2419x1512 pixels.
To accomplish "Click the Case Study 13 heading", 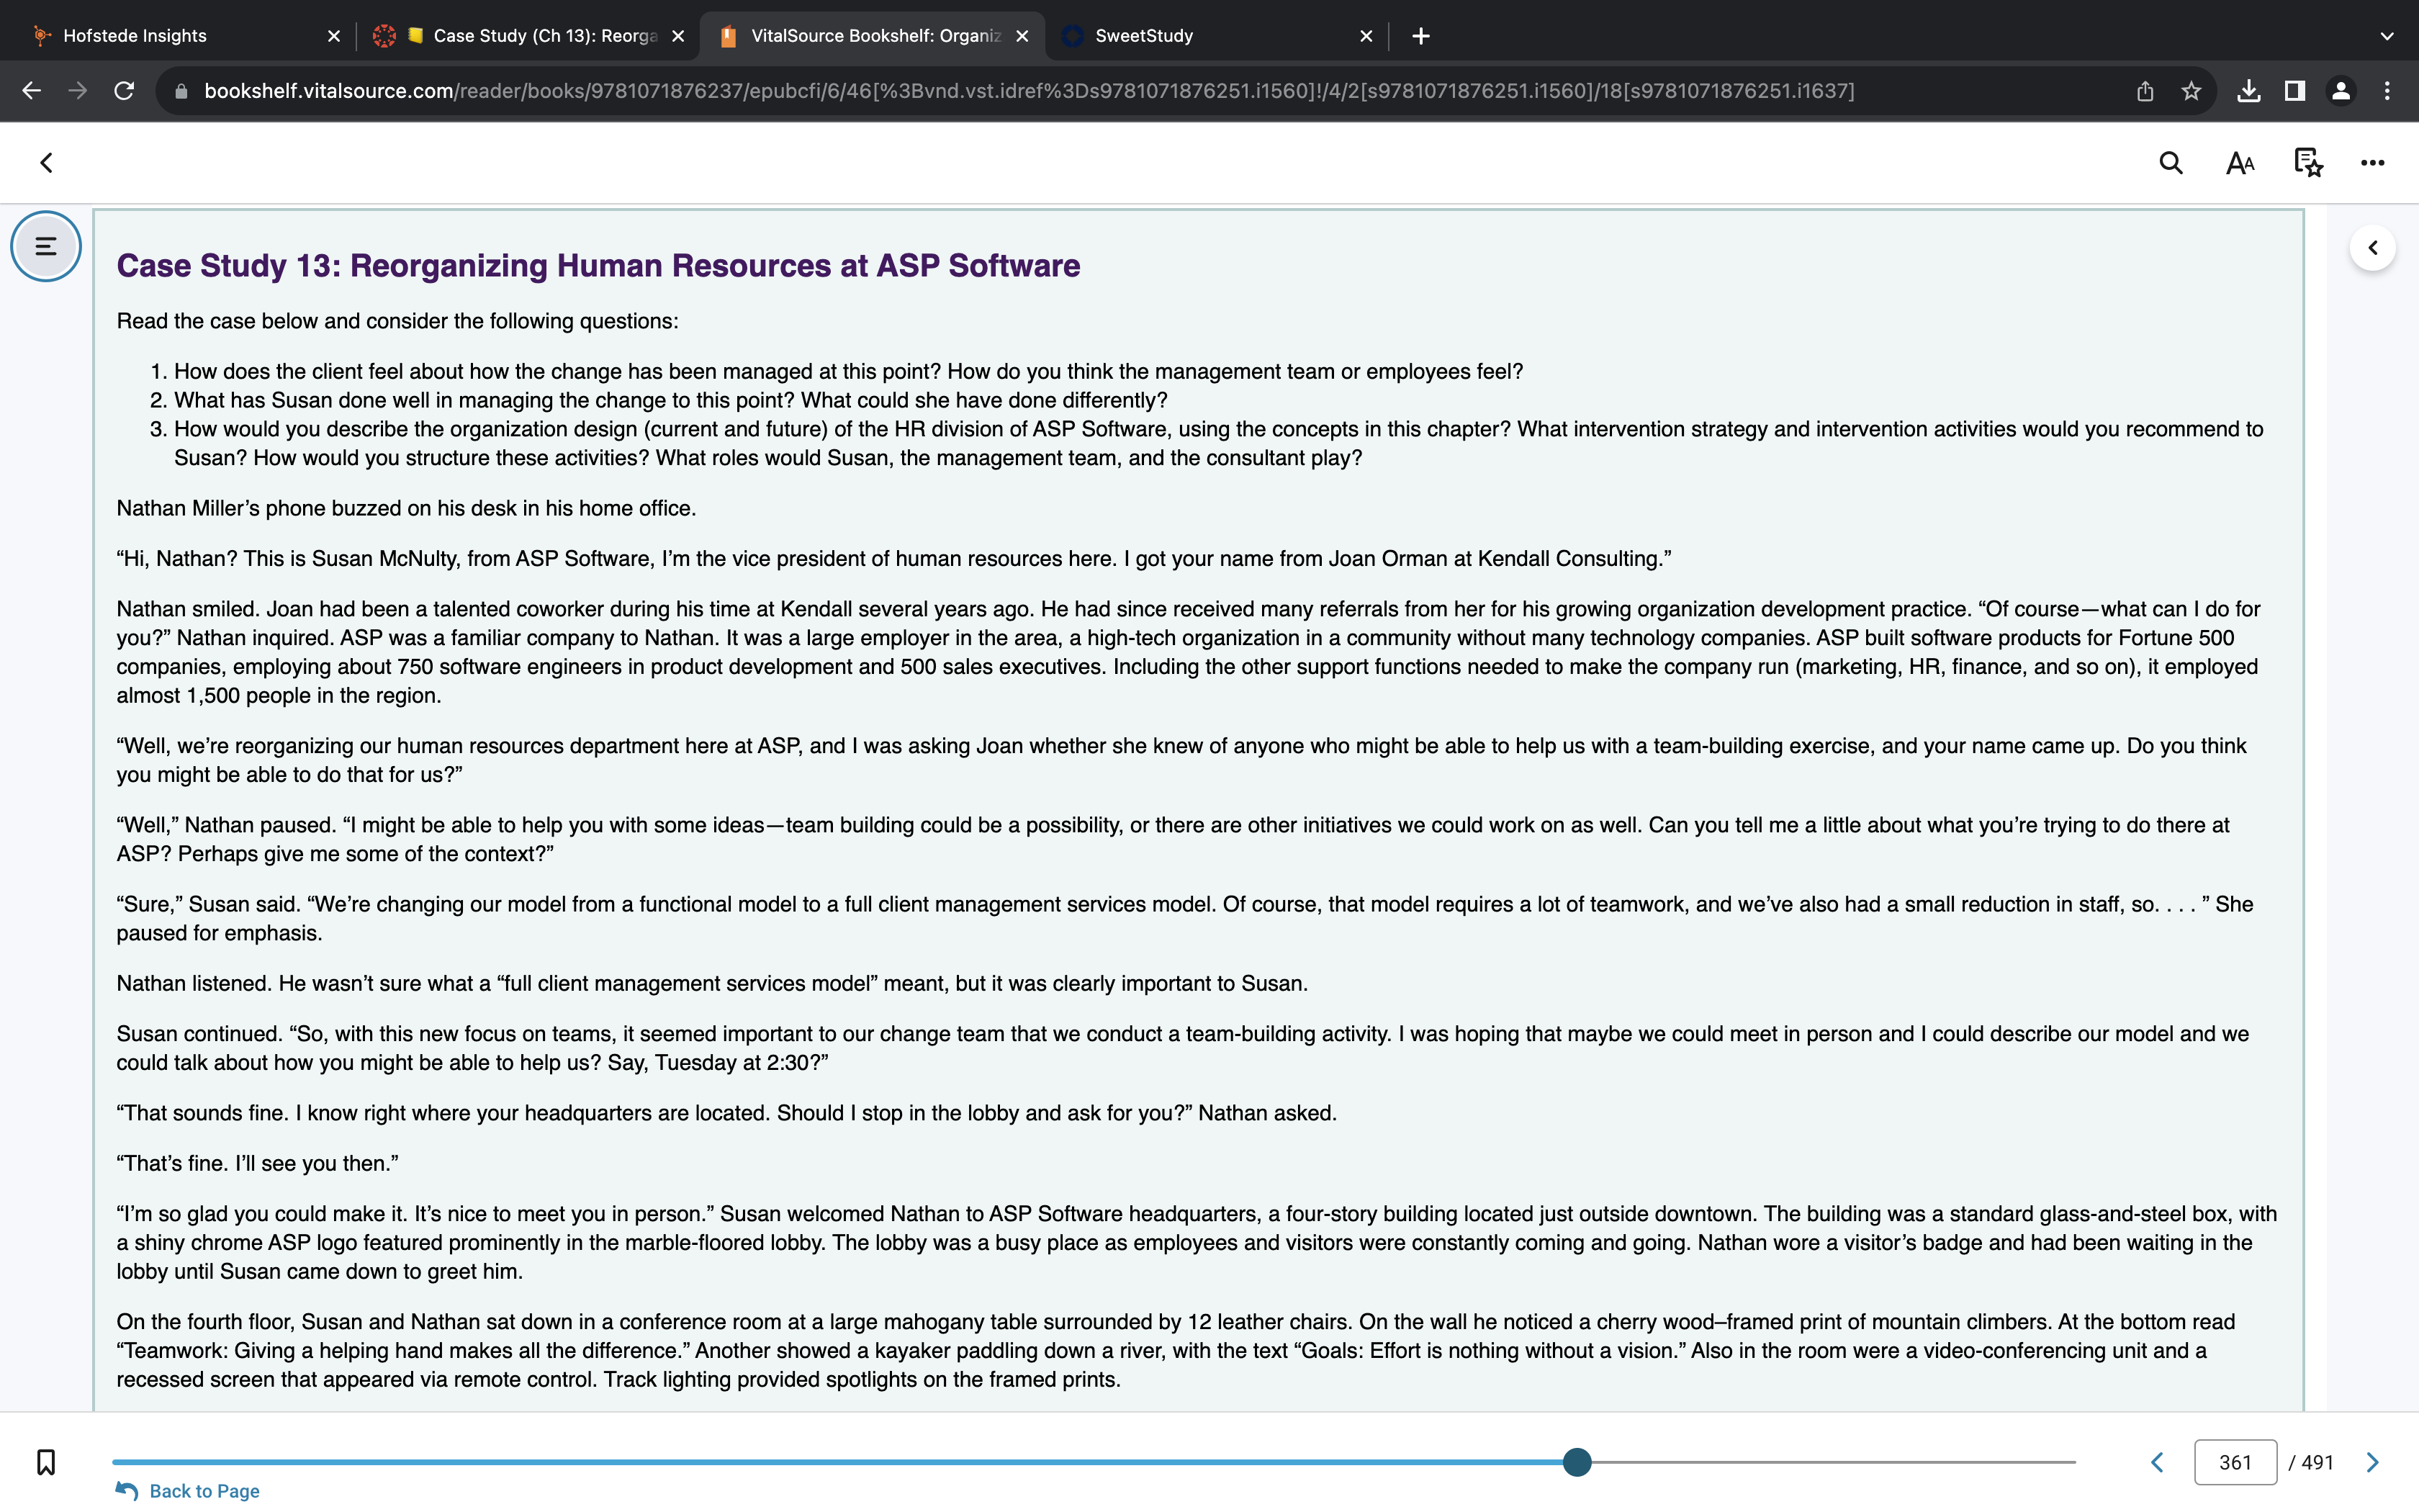I will click(598, 265).
